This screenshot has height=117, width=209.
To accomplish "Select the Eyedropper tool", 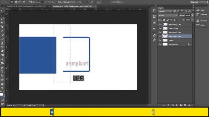I will [x=2, y=31].
